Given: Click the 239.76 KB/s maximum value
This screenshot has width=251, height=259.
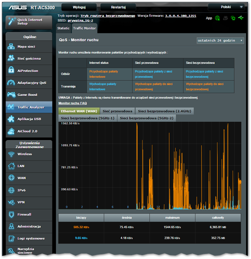Looking at the screenshot, I should [x=172, y=238].
